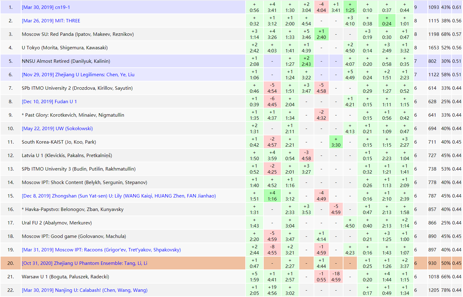Click the red -18 cell in Warsaw row
This screenshot has height=297, width=463.
coord(336,277)
